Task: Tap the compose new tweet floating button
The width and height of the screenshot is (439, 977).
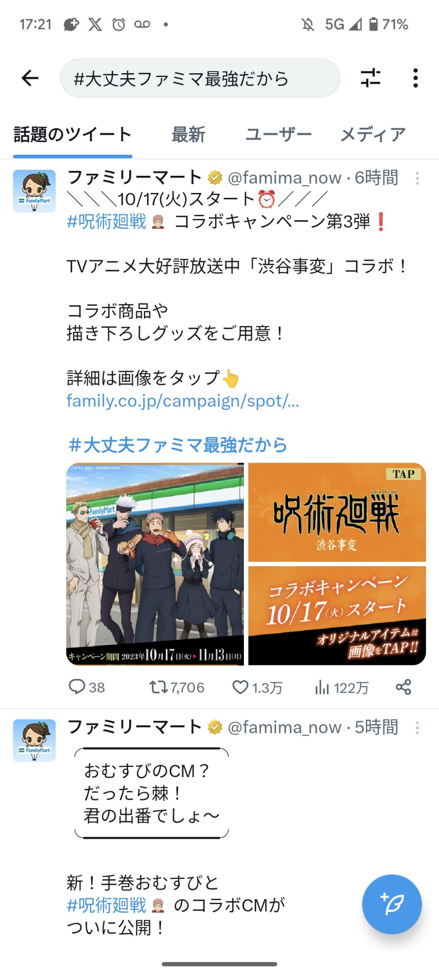Action: pyautogui.click(x=392, y=904)
